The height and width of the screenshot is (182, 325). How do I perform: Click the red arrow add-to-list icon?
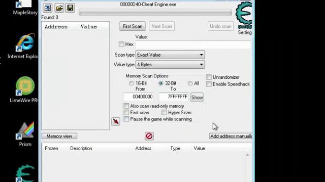click(x=116, y=121)
